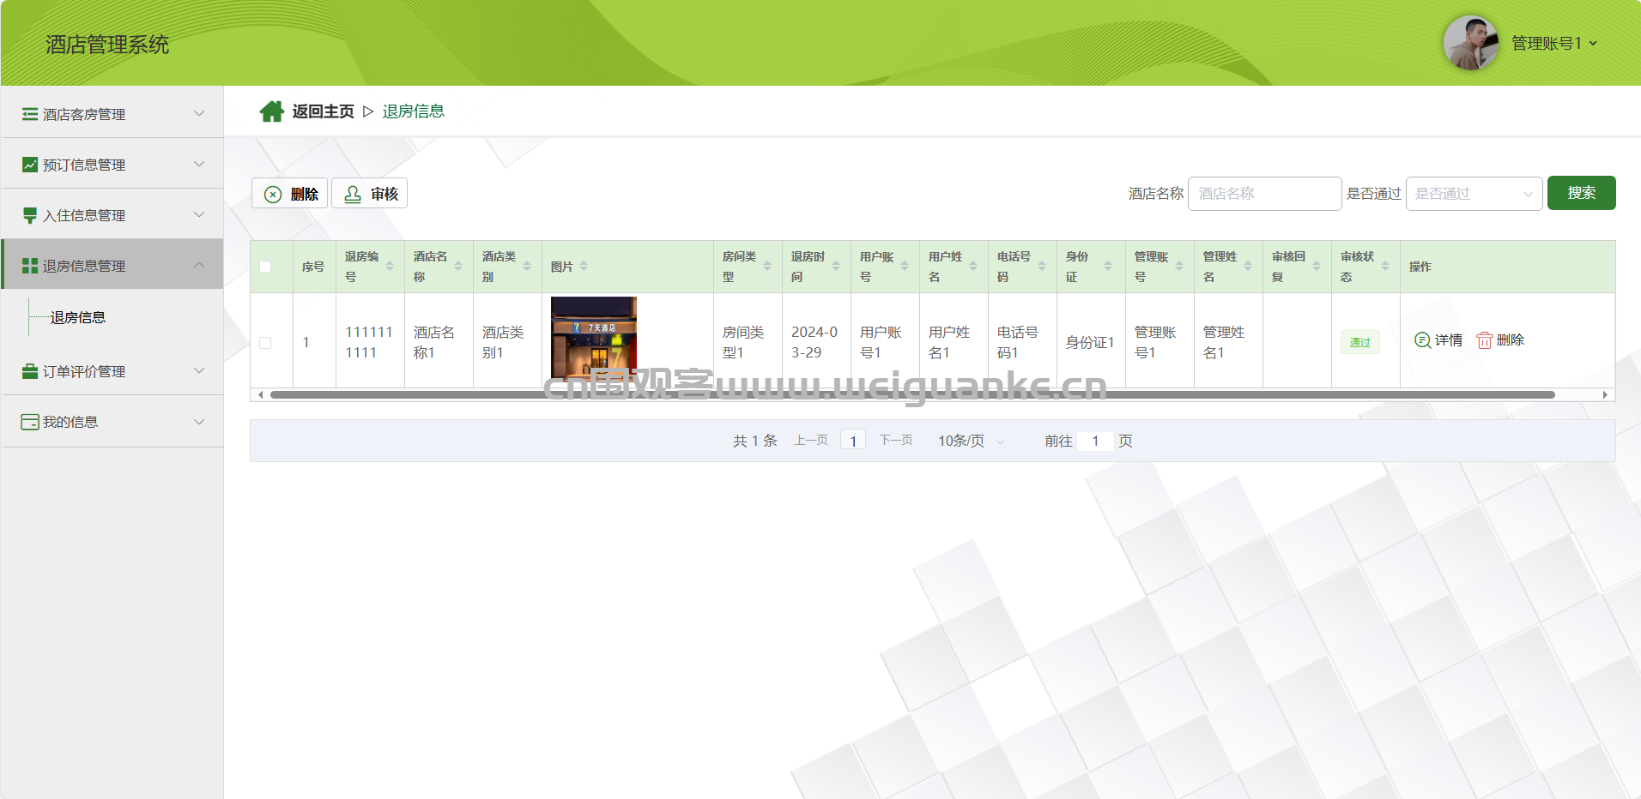Check the checkbox for row 1
This screenshot has height=799, width=1641.
pyautogui.click(x=265, y=343)
